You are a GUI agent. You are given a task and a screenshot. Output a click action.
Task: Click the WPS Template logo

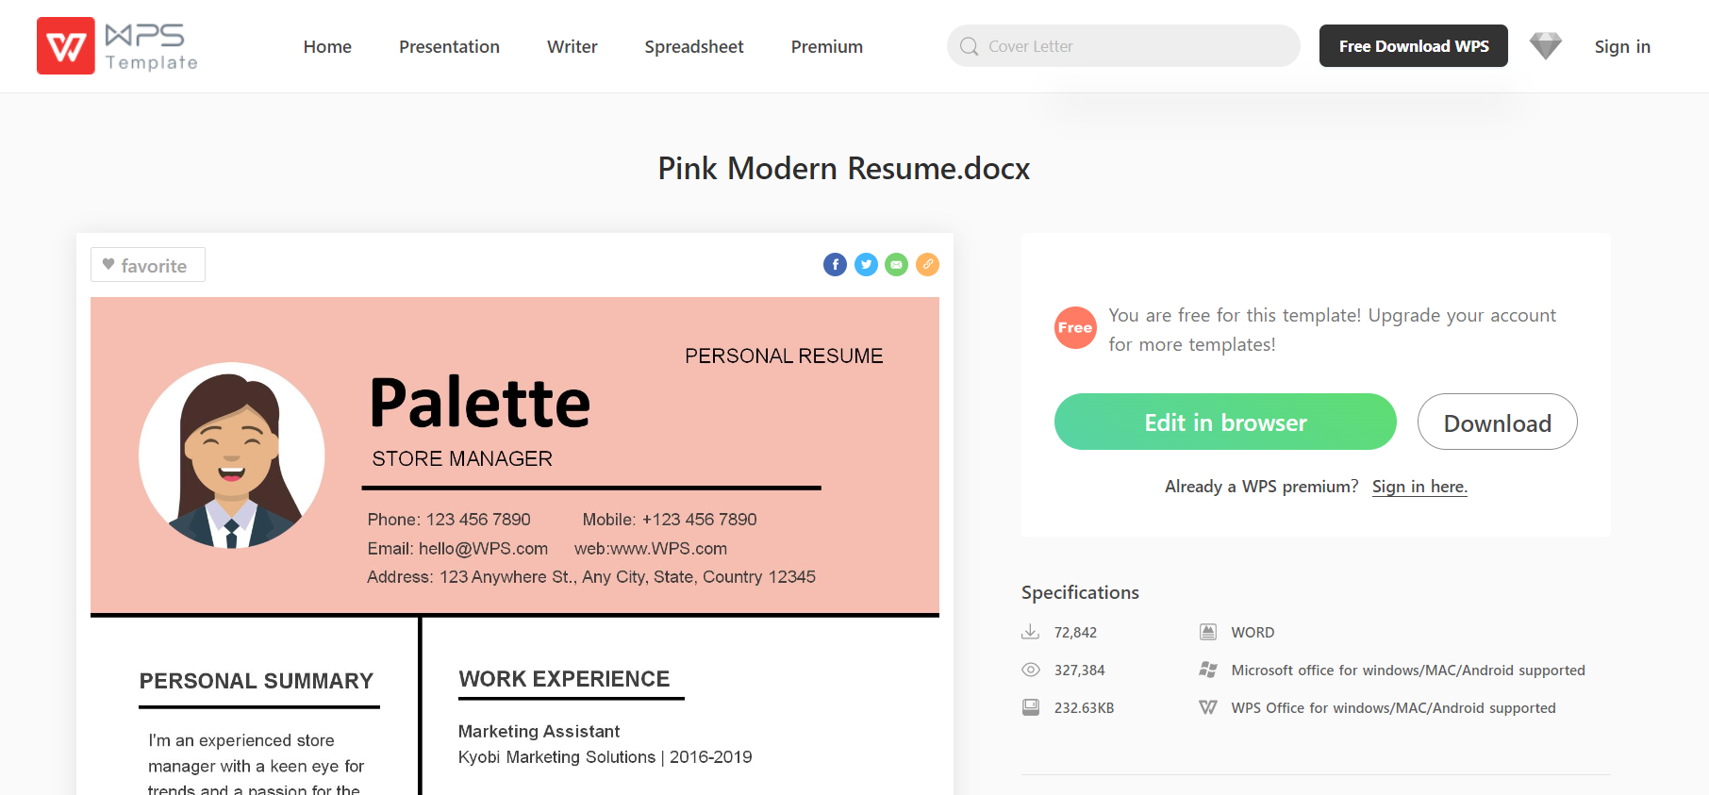(118, 45)
